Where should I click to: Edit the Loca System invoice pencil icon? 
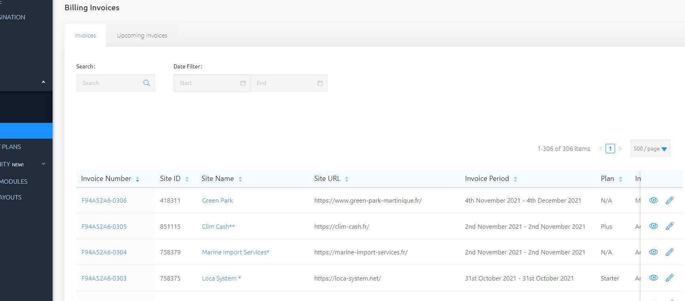click(669, 278)
